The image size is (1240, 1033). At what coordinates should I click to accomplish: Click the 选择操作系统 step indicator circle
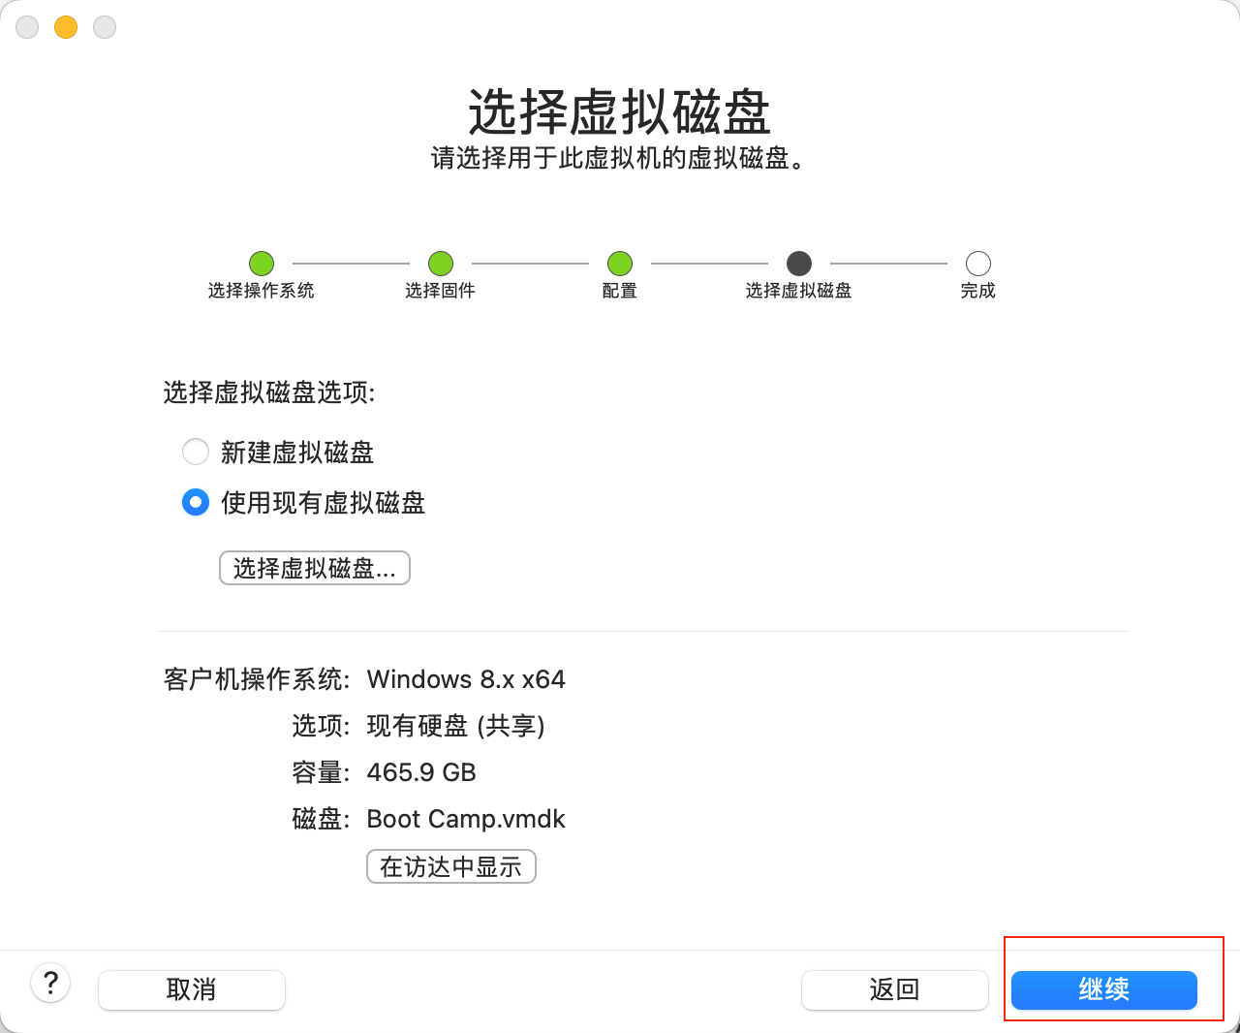point(262,264)
